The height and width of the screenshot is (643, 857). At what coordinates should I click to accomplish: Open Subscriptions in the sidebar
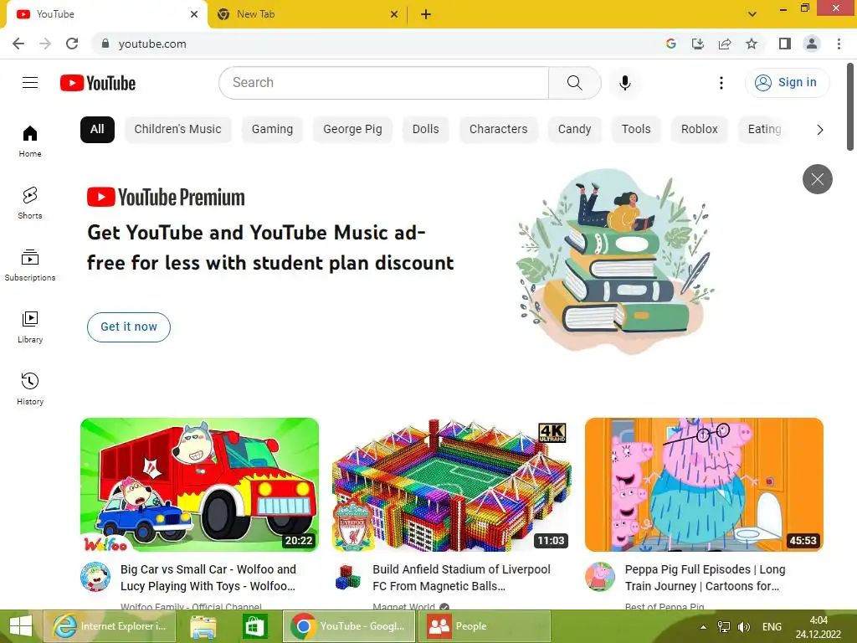[x=30, y=265]
